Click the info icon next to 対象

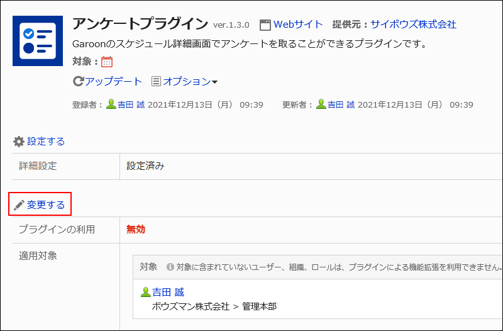(x=170, y=267)
